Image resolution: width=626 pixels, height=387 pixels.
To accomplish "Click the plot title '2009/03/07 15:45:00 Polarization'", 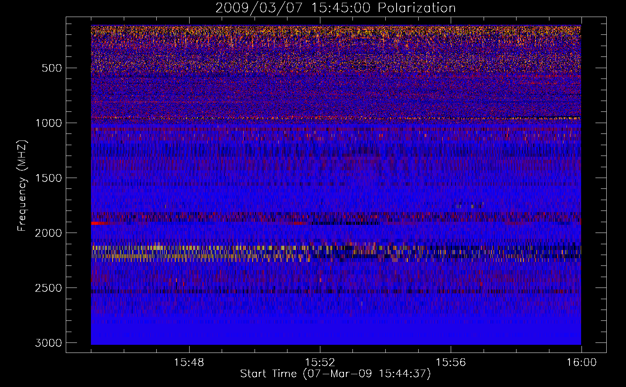I will 335,8.
